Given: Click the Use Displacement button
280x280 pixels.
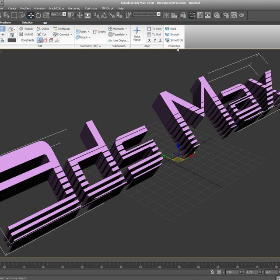Looking at the screenshot, I should (x=119, y=41).
